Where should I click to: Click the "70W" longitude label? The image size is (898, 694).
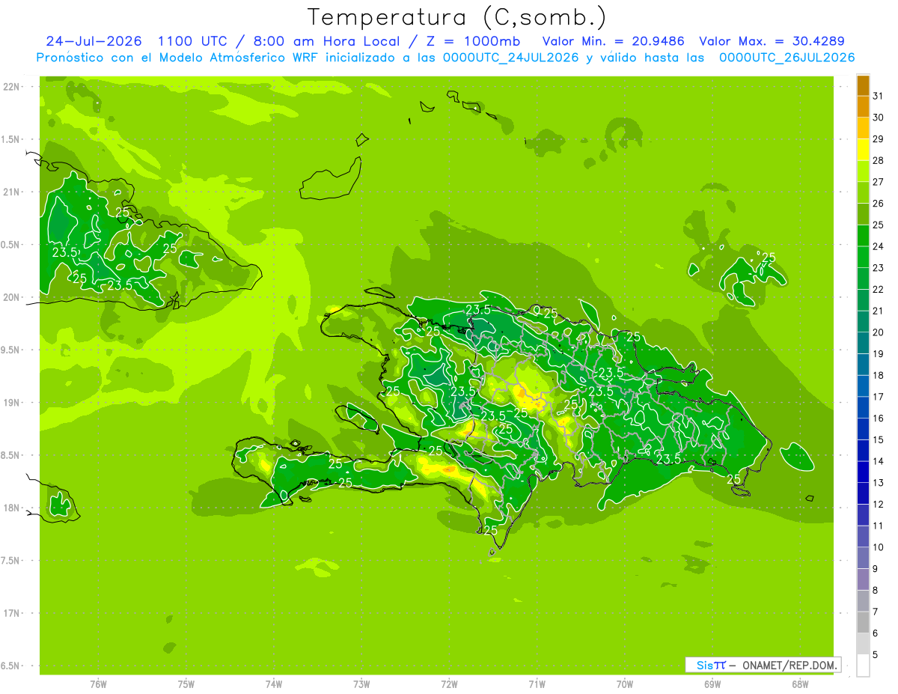(x=625, y=684)
